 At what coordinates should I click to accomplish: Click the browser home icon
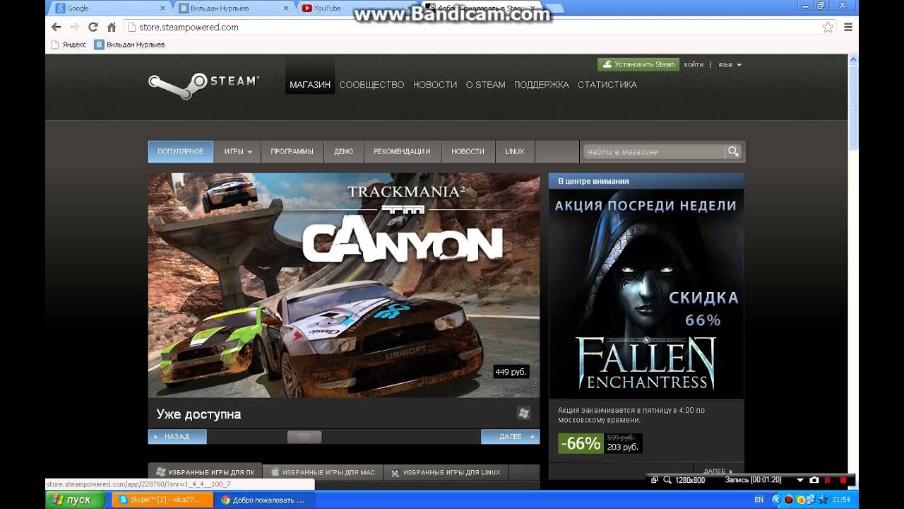(111, 27)
